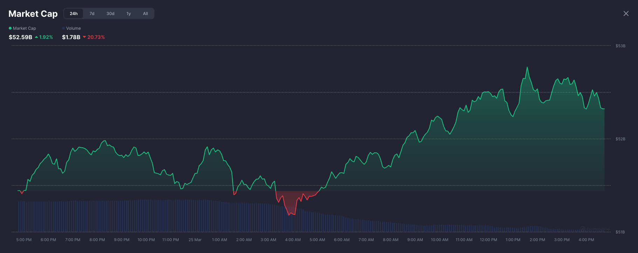Switch chart range to All
The image size is (638, 253).
145,14
